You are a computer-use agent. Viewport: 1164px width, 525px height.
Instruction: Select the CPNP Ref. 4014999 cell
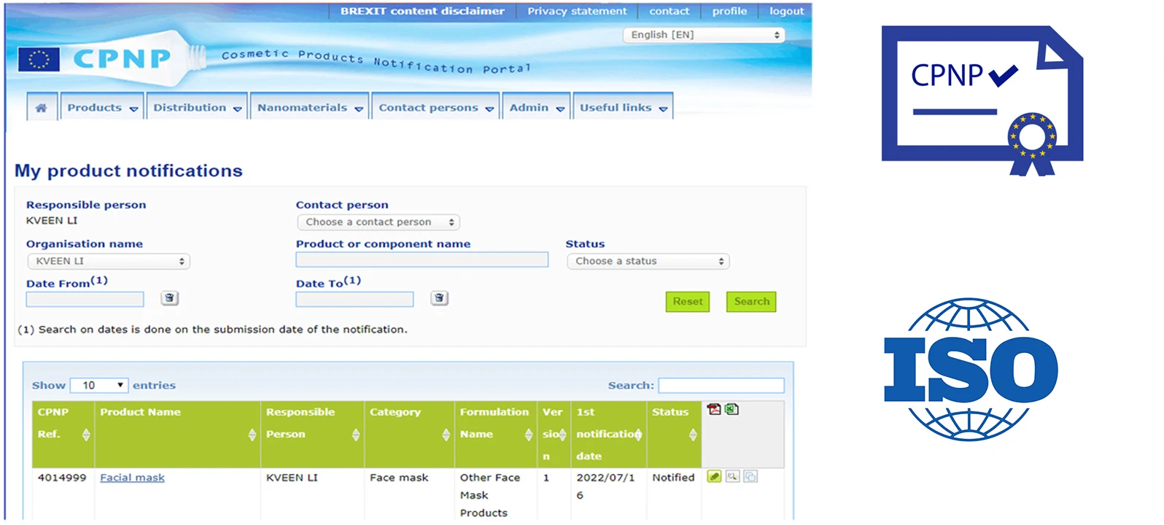tap(62, 478)
